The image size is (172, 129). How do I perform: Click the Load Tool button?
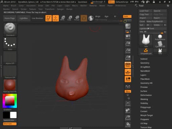[146, 11]
